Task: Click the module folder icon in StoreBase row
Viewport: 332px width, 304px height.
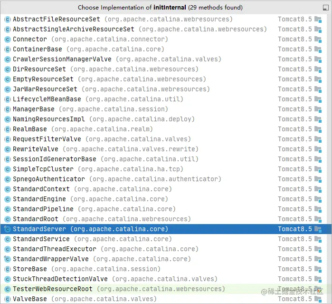Action: 318,269
